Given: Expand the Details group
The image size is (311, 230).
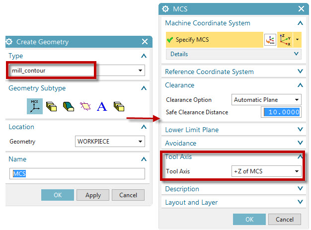Looking at the screenshot, I should [x=233, y=54].
